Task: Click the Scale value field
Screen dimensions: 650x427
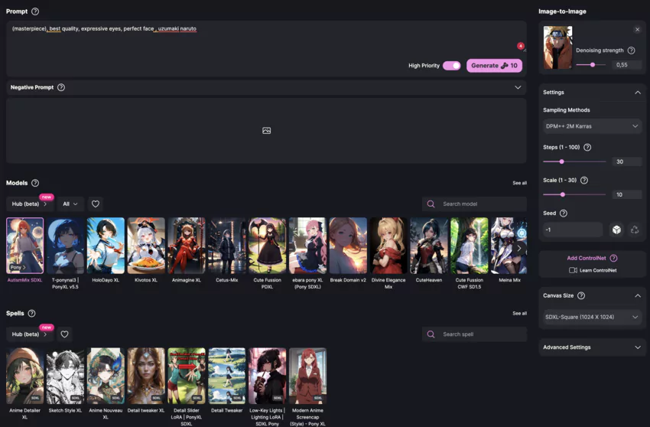Action: (x=627, y=194)
